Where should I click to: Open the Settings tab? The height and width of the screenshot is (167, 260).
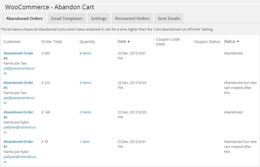pyautogui.click(x=99, y=19)
